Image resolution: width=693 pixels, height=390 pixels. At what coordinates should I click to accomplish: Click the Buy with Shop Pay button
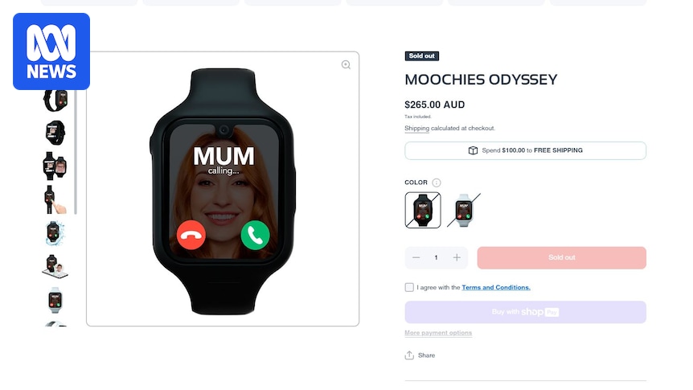pyautogui.click(x=526, y=312)
